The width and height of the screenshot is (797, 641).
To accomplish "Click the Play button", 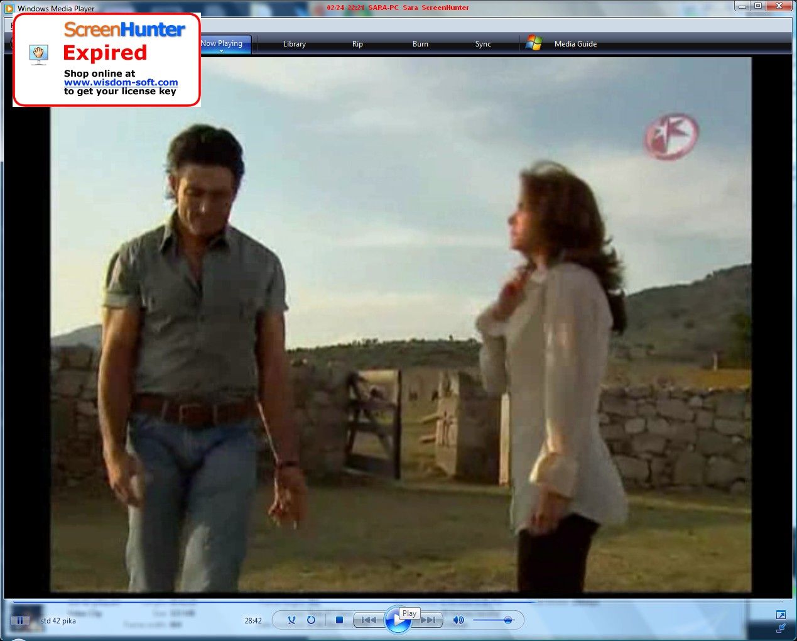I will coord(397,621).
